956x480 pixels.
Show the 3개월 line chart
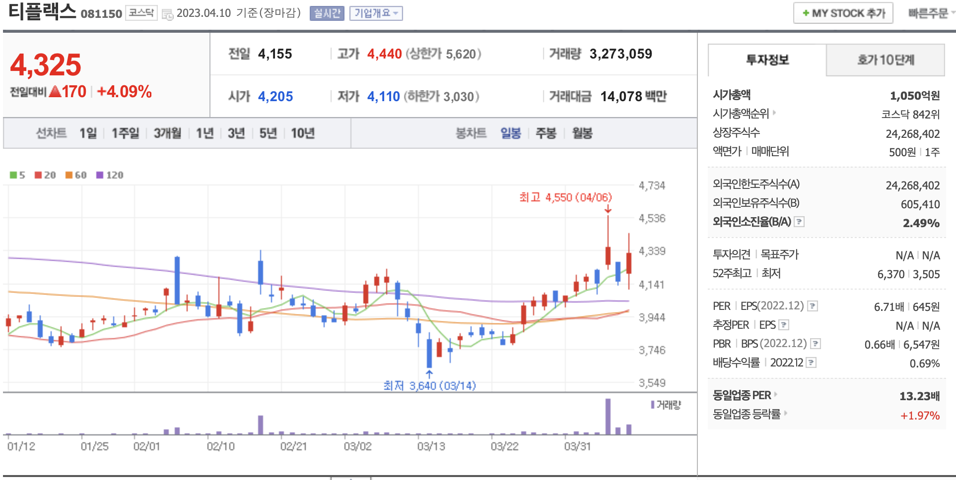(167, 133)
